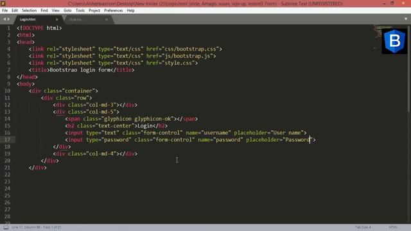Open the Selection menu

29,10
